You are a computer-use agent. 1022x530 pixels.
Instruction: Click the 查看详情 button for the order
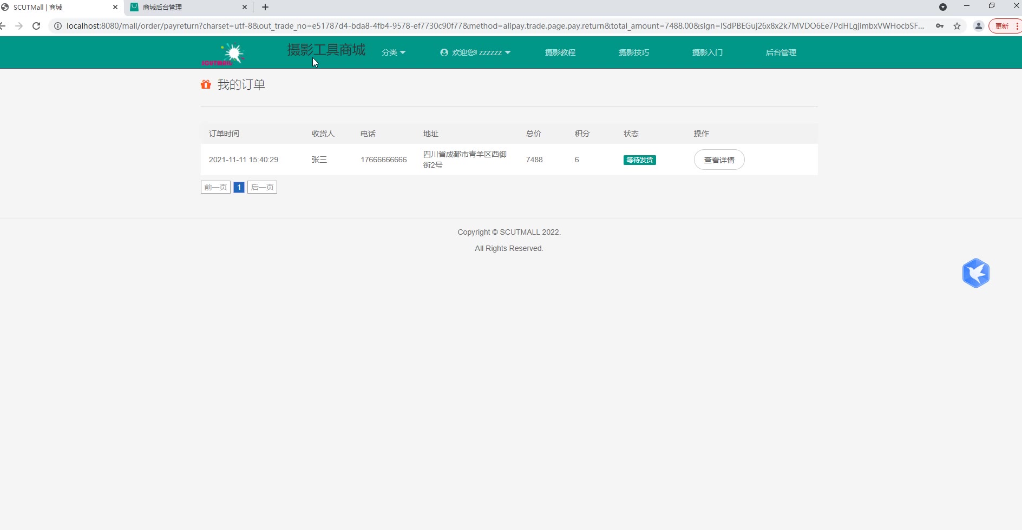[x=719, y=160]
